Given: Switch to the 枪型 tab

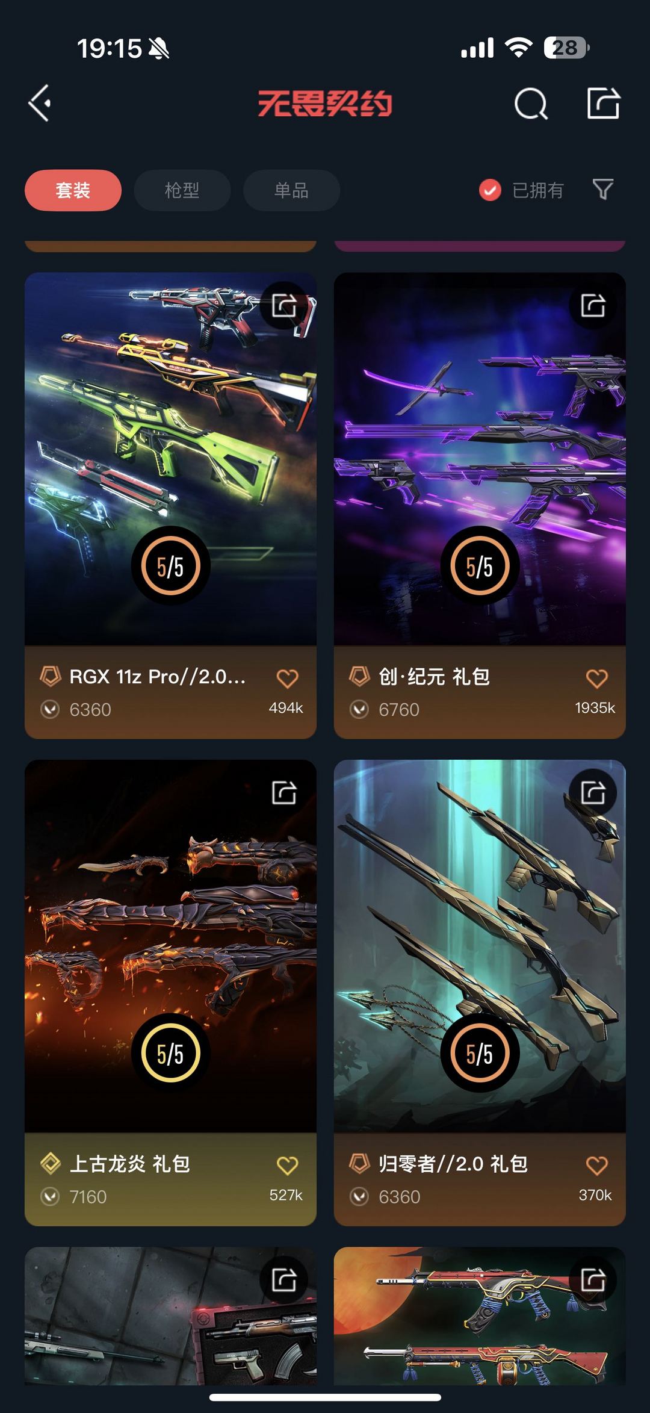Looking at the screenshot, I should pyautogui.click(x=182, y=190).
